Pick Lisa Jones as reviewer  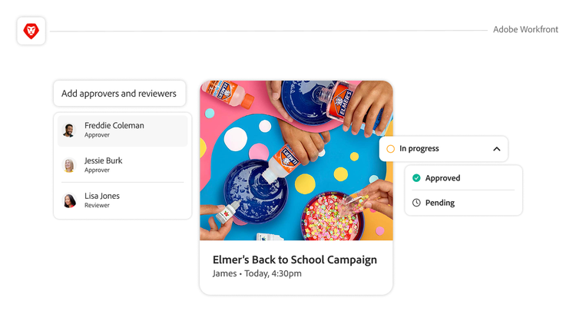pyautogui.click(x=102, y=197)
